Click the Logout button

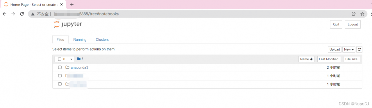[x=353, y=24]
